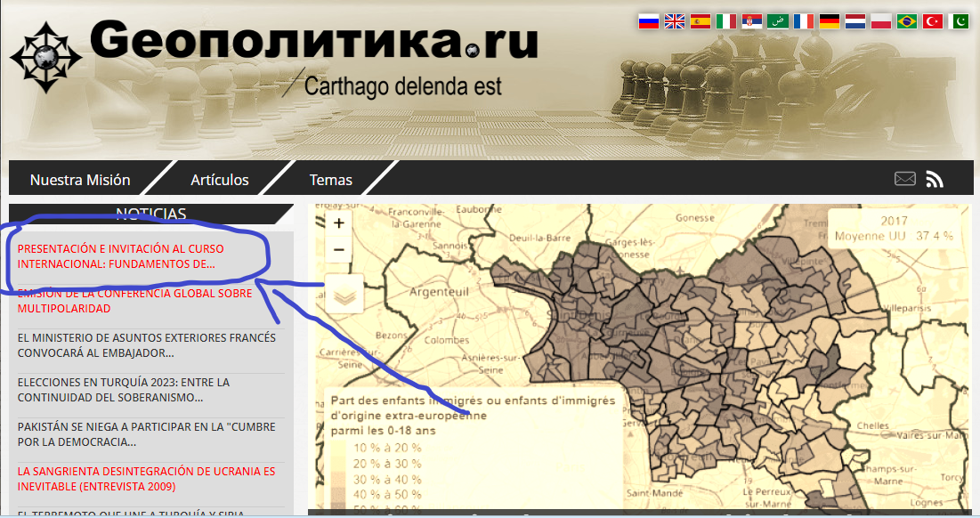Click the 30 % à 40 % legend swatch
Viewport: 980px width, 518px height.
tap(338, 479)
